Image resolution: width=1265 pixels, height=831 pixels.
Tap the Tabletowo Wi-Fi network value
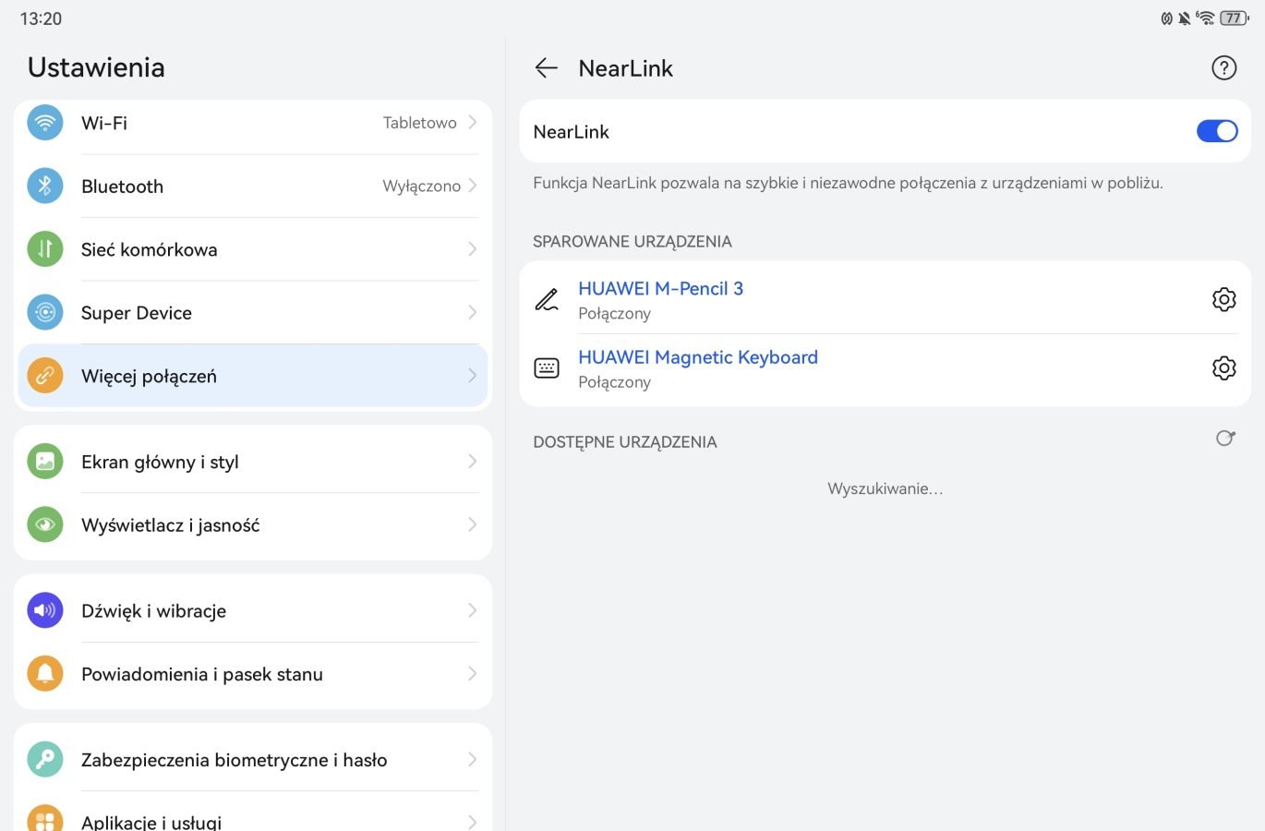tap(420, 123)
